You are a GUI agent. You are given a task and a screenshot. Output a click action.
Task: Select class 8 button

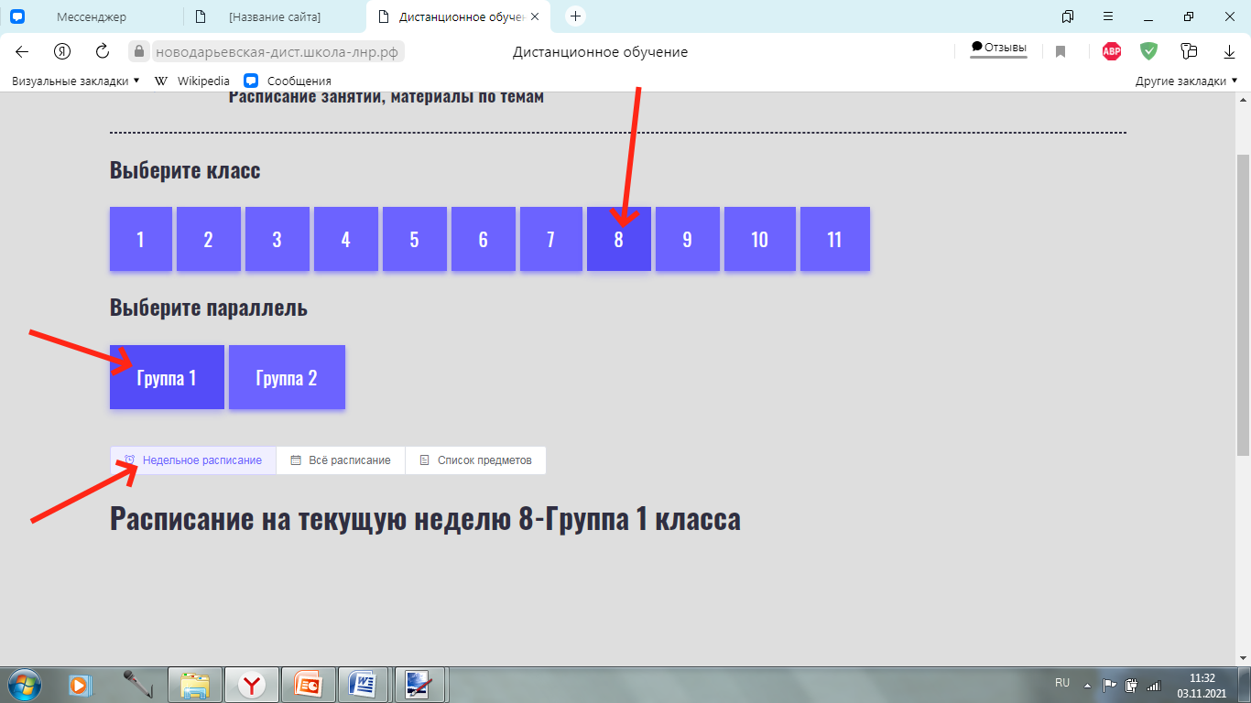[619, 240]
